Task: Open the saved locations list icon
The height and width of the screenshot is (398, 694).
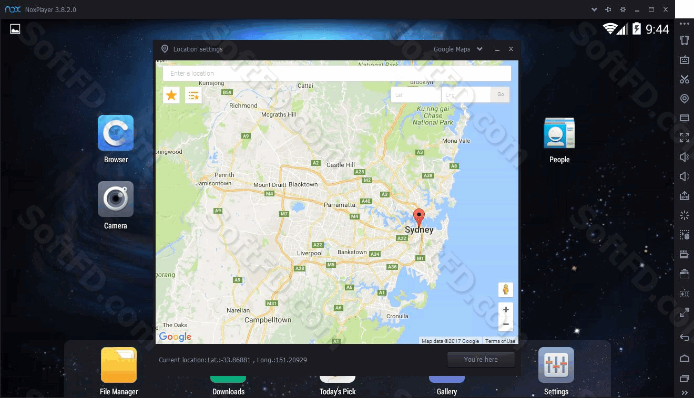Action: 193,95
